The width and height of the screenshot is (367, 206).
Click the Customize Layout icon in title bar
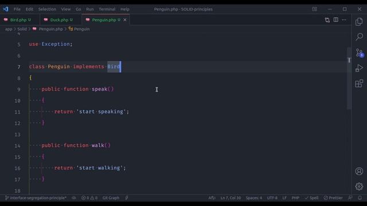coord(315,9)
